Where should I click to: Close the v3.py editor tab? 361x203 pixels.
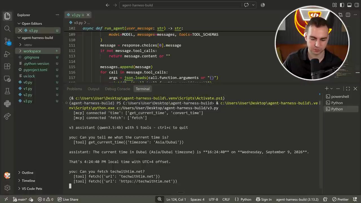click(88, 15)
